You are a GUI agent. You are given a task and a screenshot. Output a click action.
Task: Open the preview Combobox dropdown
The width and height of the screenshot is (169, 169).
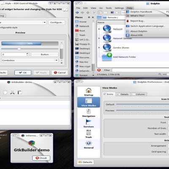30,60
